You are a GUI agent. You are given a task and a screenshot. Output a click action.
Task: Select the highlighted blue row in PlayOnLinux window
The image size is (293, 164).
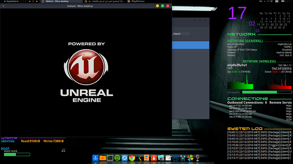coord(190,45)
